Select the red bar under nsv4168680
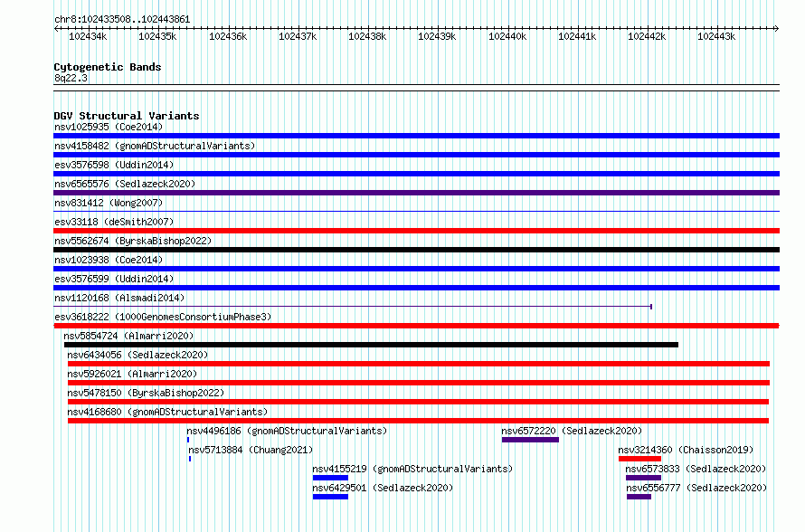This screenshot has width=805, height=532. [418, 421]
